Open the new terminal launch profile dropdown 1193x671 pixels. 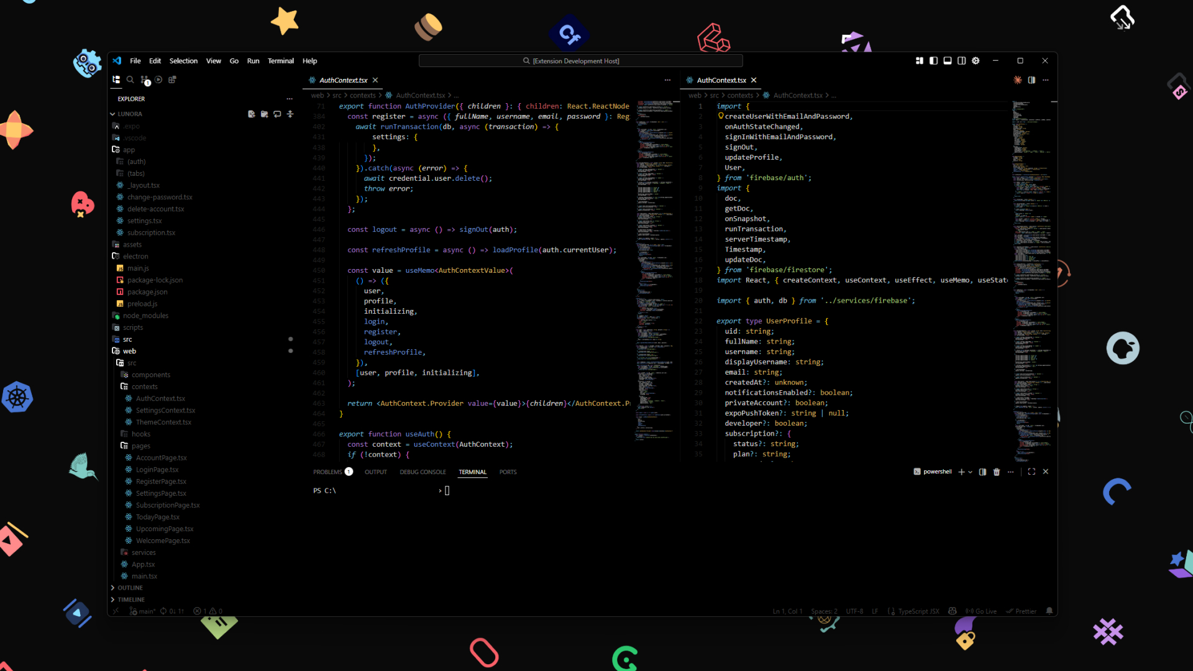coord(971,472)
